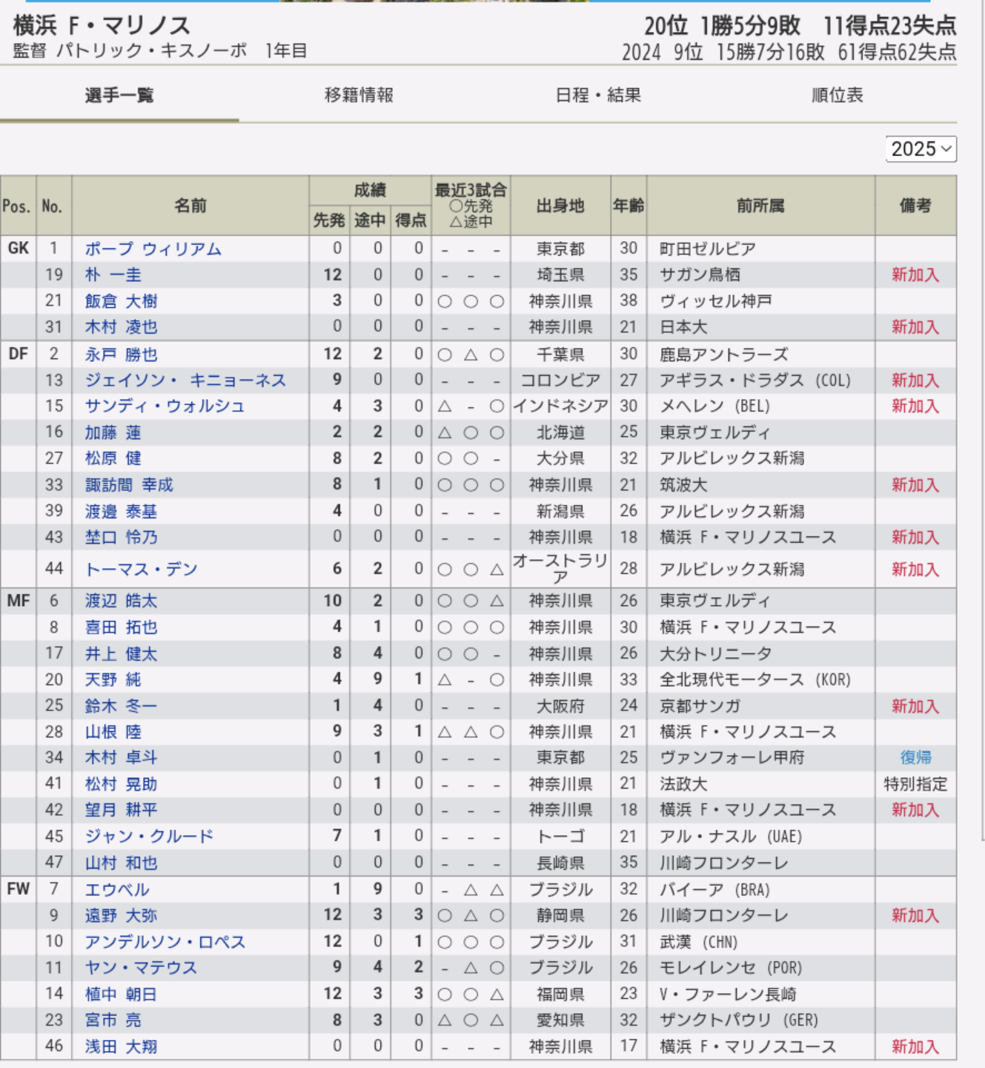985x1068 pixels.
Task: Open player link 遠野 大弥
Action: (121, 916)
